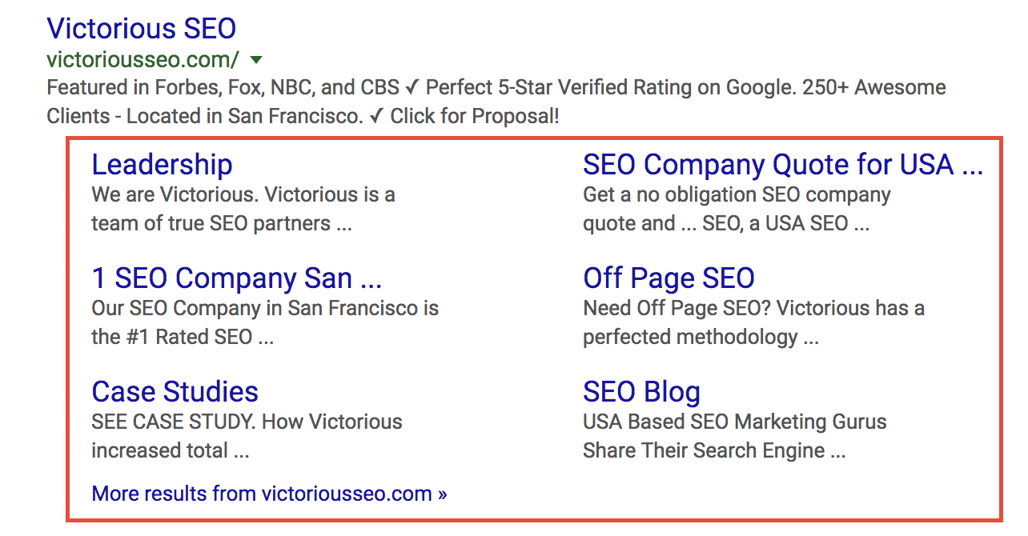Click the checkmark before Perfect 5-Star
Screen dimensions: 1028x536
413,87
